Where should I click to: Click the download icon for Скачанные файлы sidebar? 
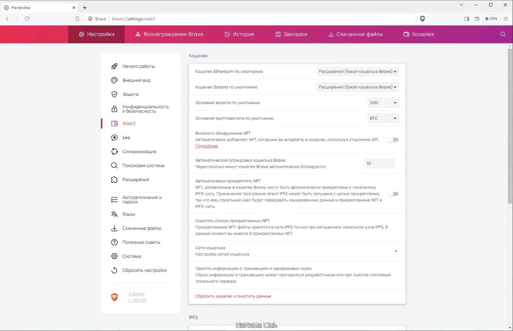tap(114, 228)
